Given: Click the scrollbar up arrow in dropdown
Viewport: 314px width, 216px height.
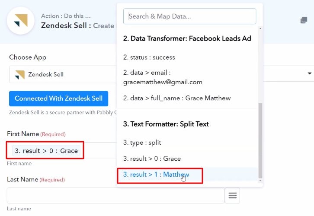Looking at the screenshot, I should pos(260,29).
